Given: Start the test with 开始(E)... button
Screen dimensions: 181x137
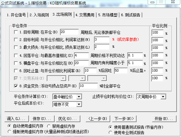Looking at the screenshot, I should (x=164, y=119).
